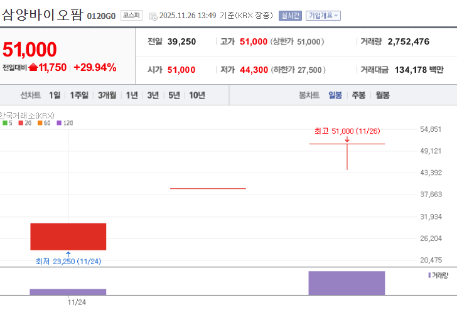Click the red up-arrow change icon
This screenshot has width=457, height=310.
33,67
